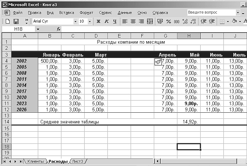
Task: Click Merge and Center icon
Action: pyautogui.click(x=150, y=21)
